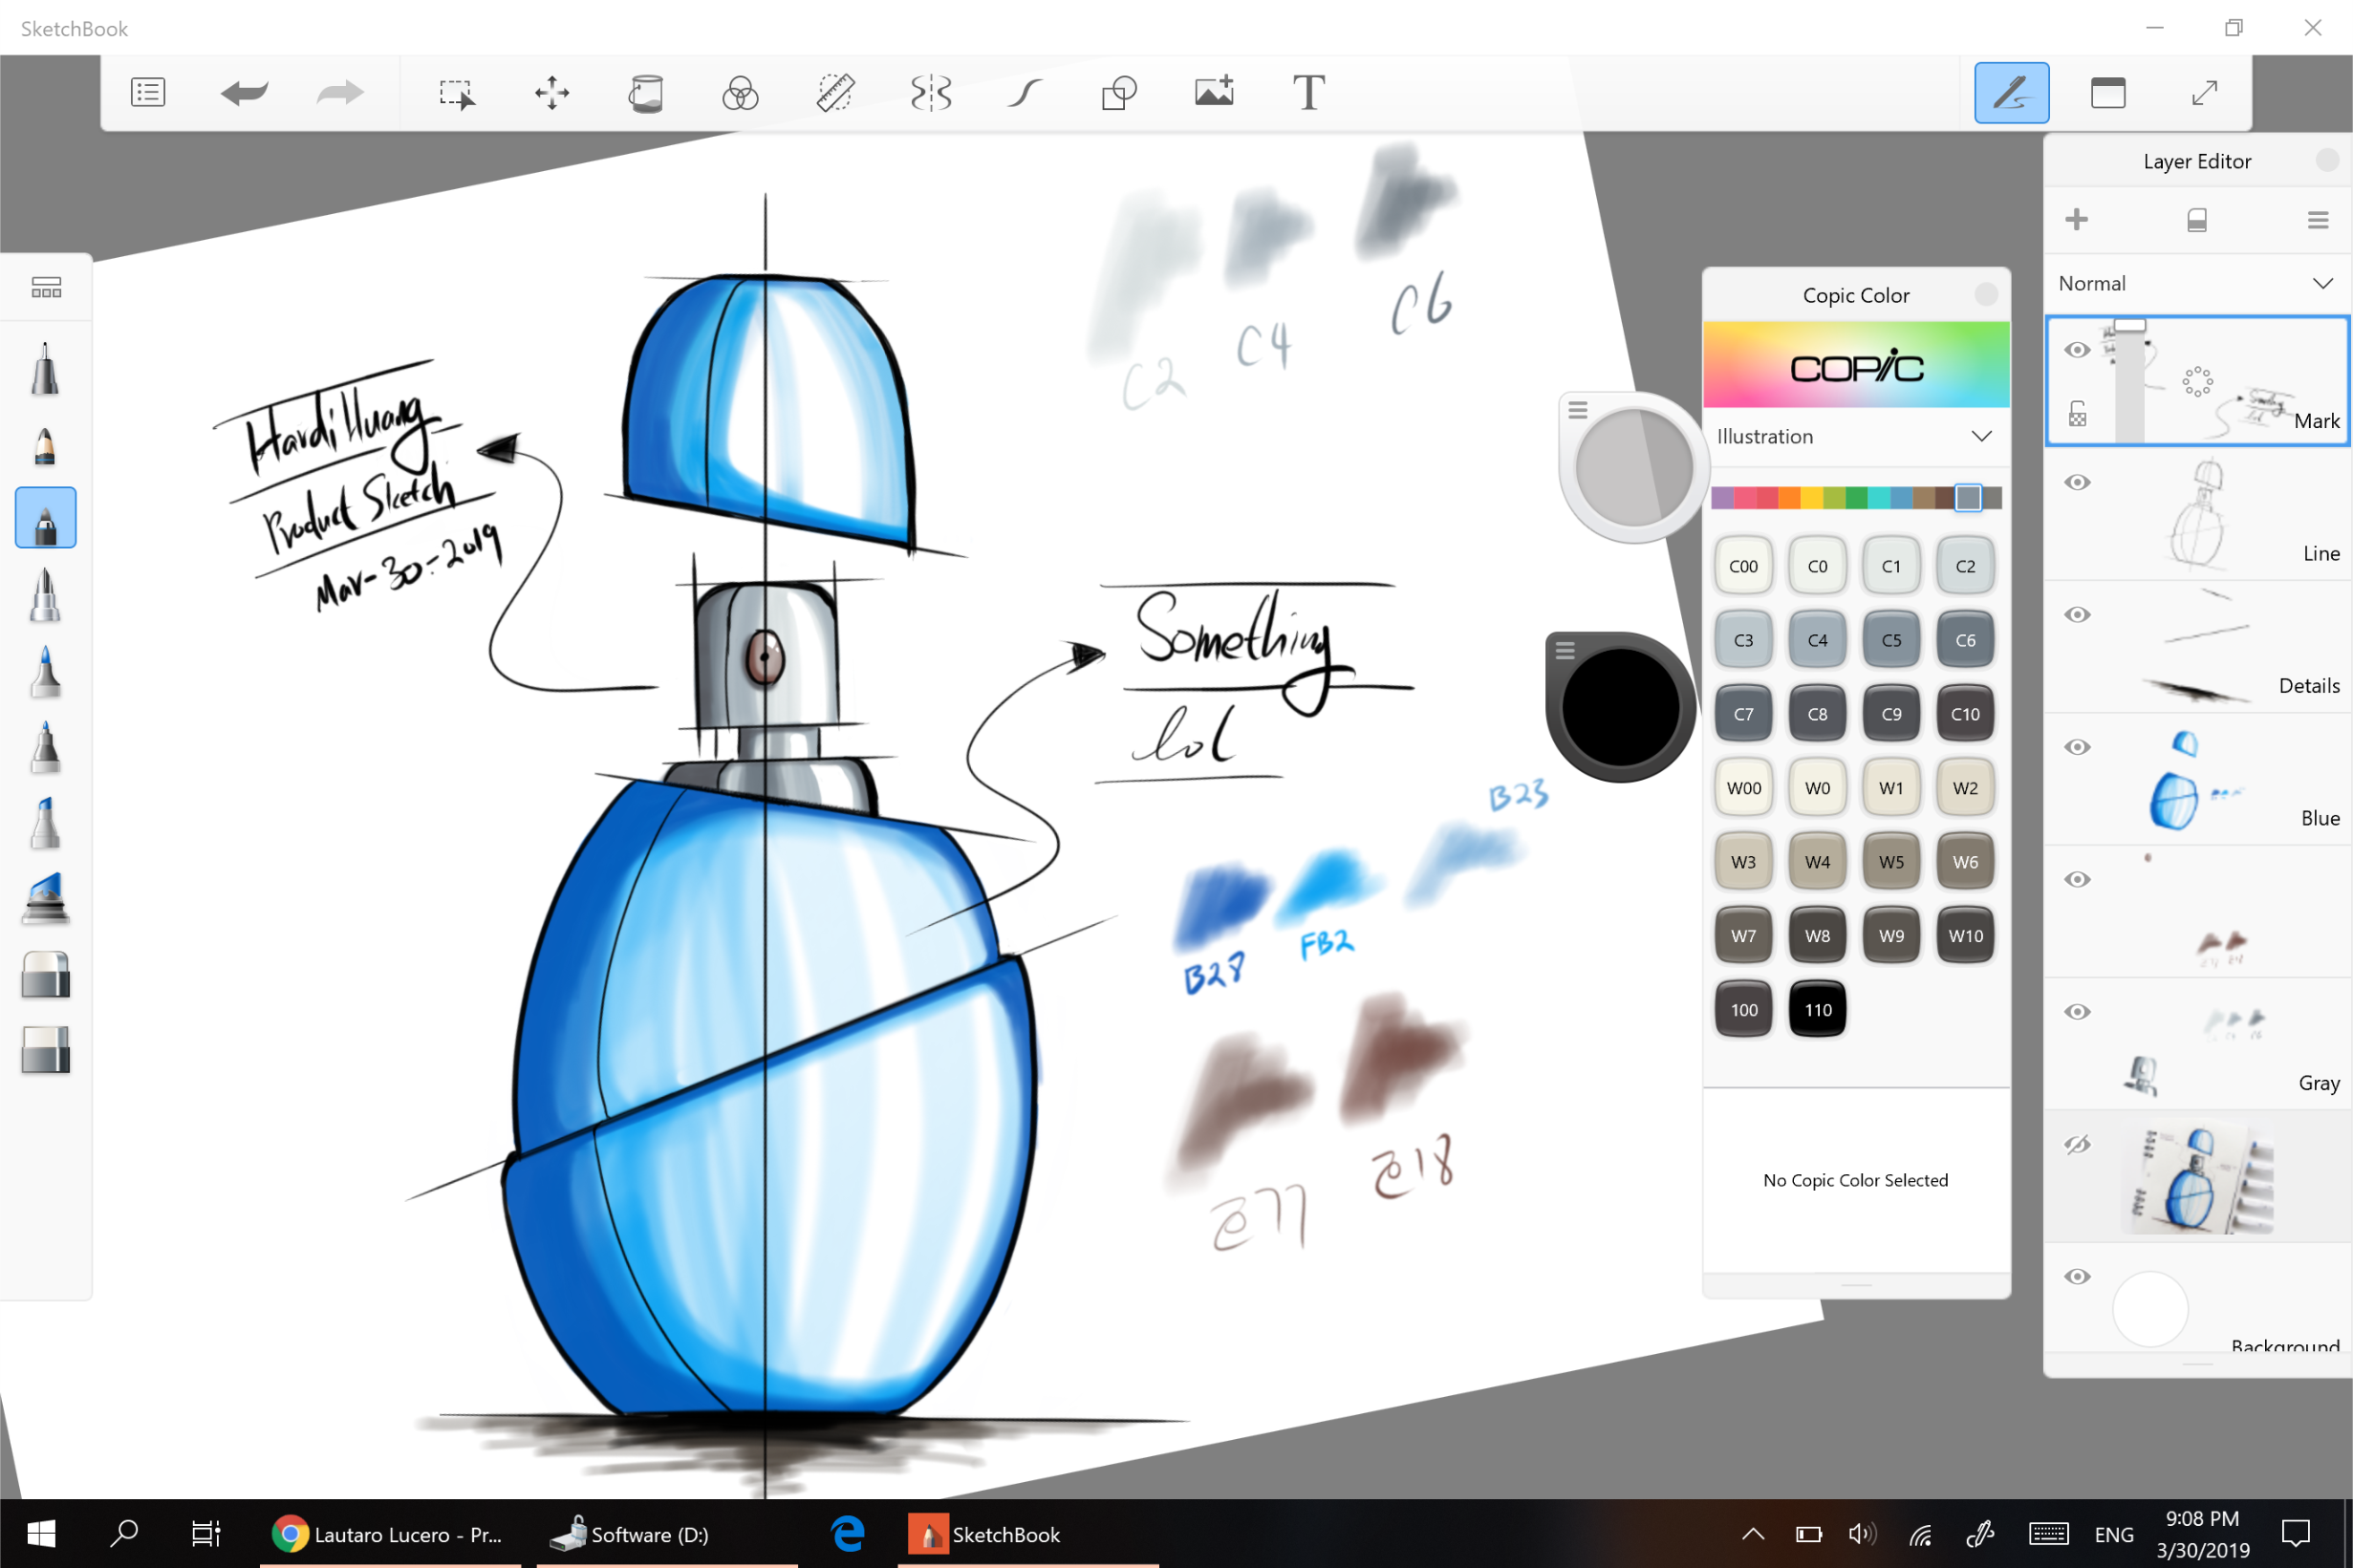2353x1568 pixels.
Task: Open the brush puck menu
Action: pyautogui.click(x=1578, y=410)
